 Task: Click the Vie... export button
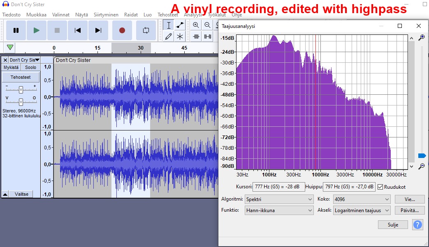[x=410, y=199]
